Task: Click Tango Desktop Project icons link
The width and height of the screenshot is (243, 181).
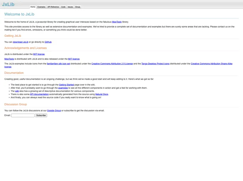Action: (x=155, y=64)
